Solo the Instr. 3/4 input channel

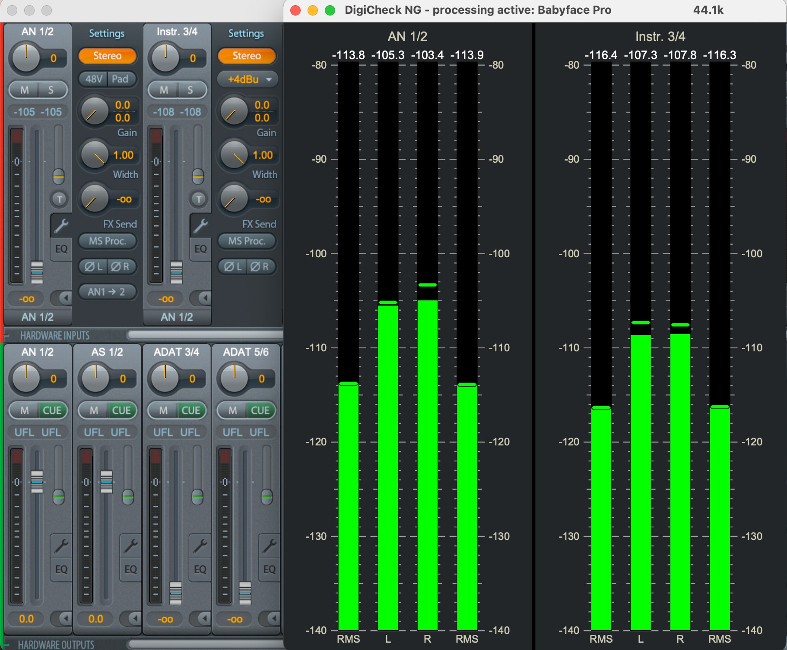click(x=191, y=90)
